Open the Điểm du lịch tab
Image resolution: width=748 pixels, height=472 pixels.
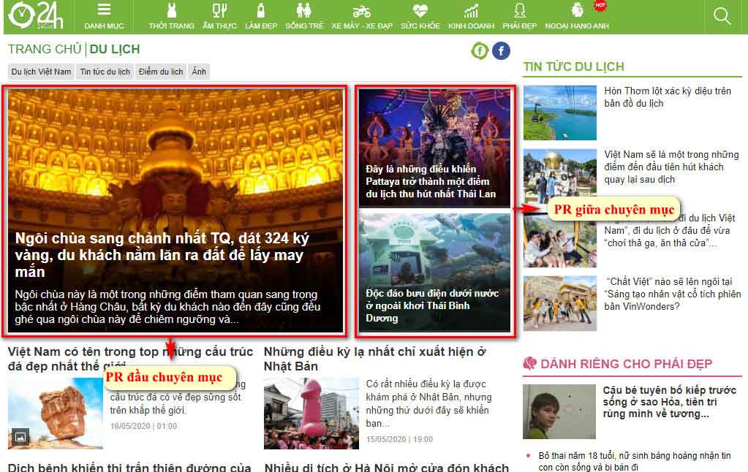160,72
